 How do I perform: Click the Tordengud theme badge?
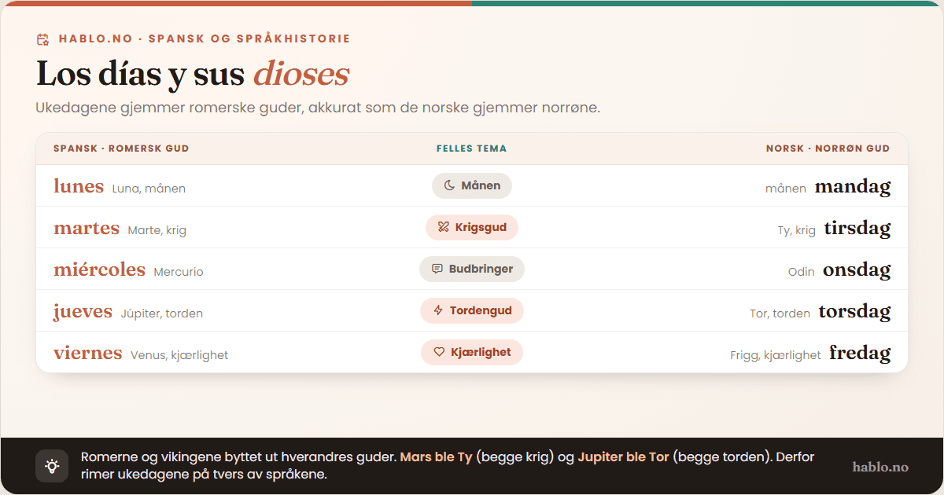click(472, 310)
